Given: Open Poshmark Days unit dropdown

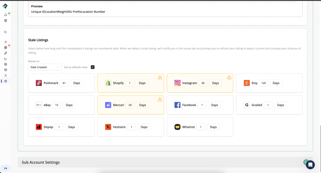Looking at the screenshot, I should 77,83.
